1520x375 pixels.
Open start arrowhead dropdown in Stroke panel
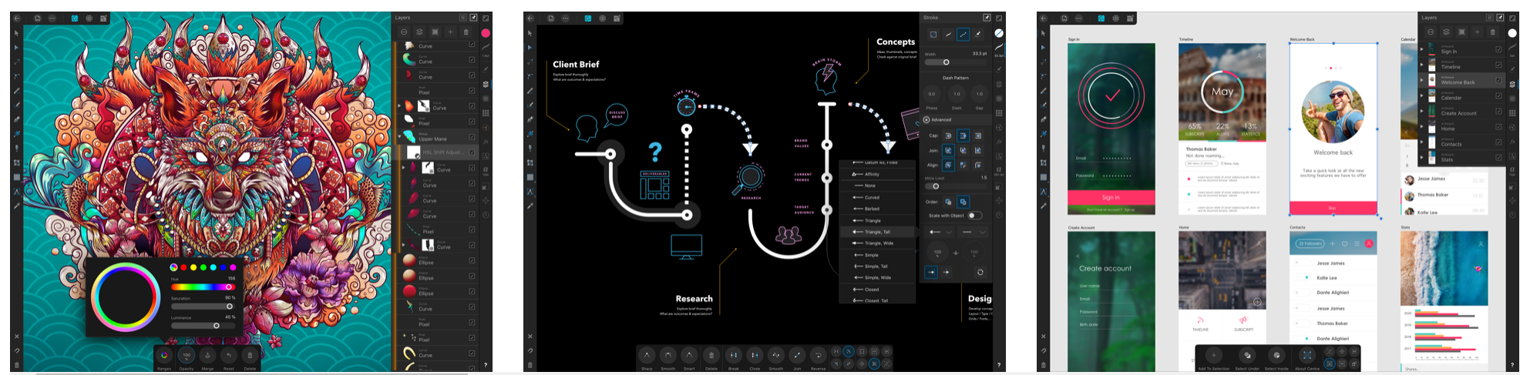coord(940,232)
